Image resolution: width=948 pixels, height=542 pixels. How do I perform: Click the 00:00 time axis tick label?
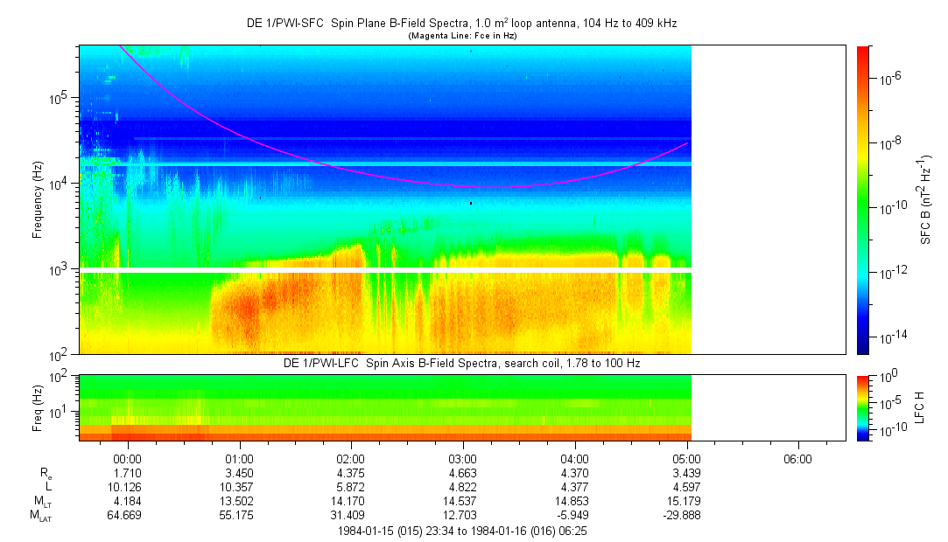[x=128, y=458]
